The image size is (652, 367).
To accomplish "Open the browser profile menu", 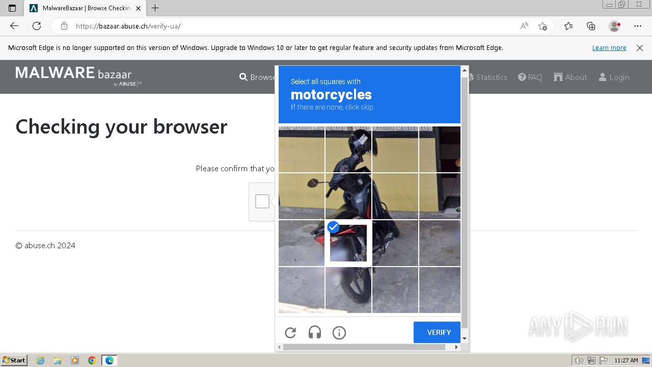I will click(x=615, y=26).
